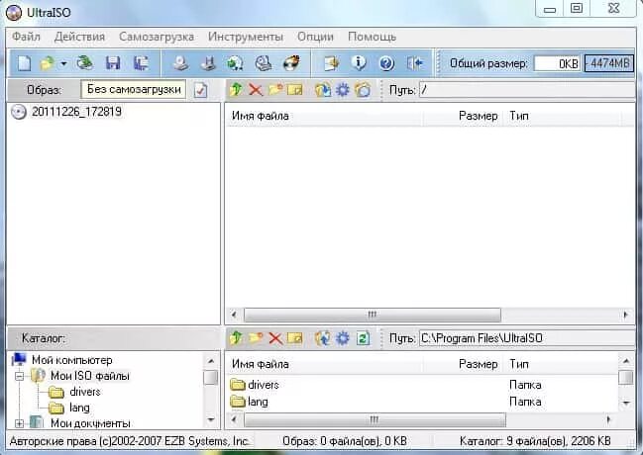The height and width of the screenshot is (455, 643).
Task: Click the red X Delete icon in the image toolbar
Action: 256,90
